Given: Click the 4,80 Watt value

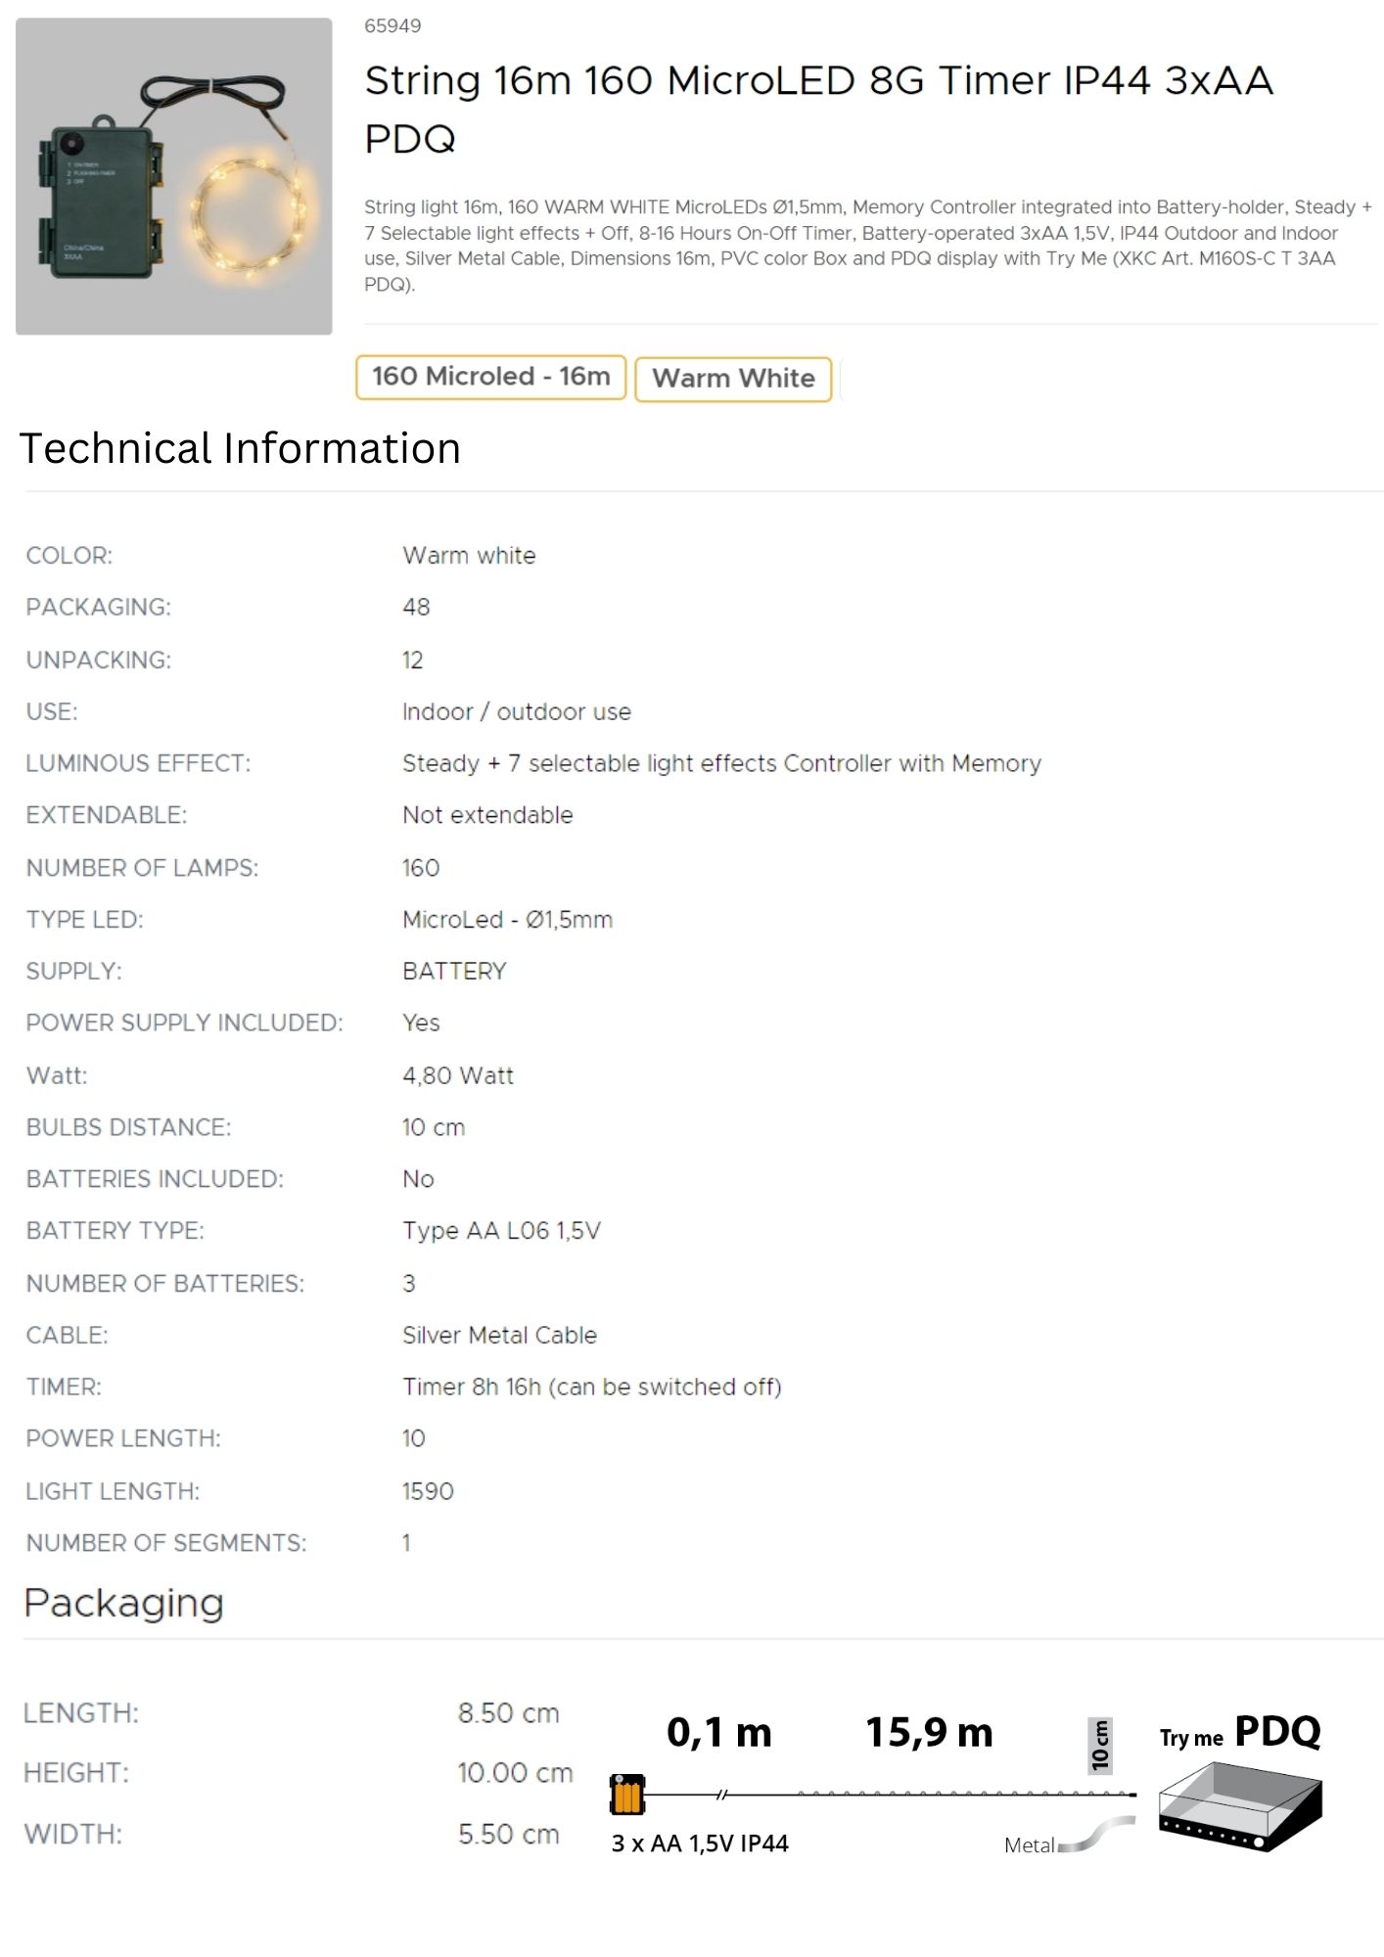Looking at the screenshot, I should pyautogui.click(x=457, y=1075).
